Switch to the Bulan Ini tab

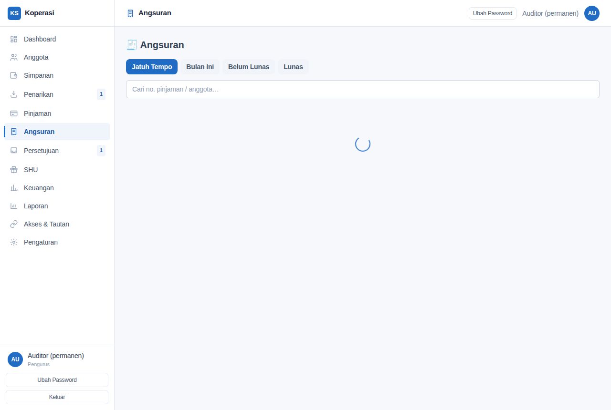click(200, 67)
